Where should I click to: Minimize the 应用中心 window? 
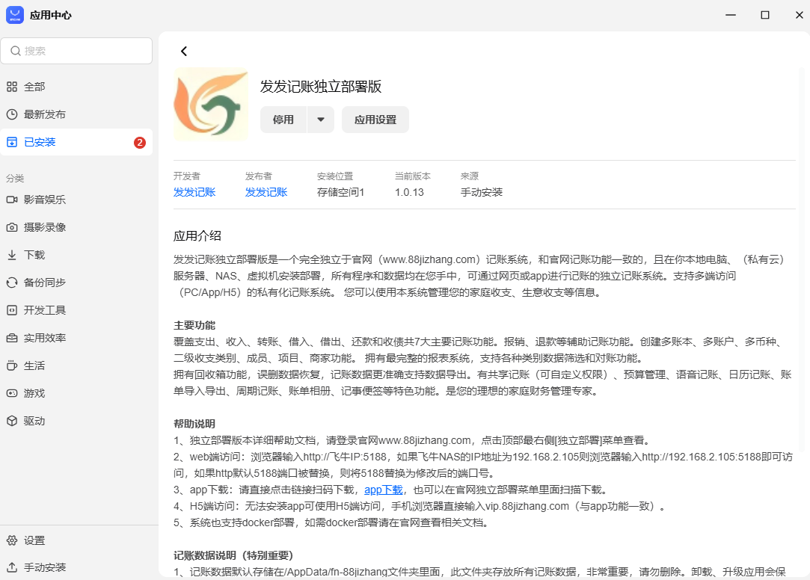coord(731,15)
